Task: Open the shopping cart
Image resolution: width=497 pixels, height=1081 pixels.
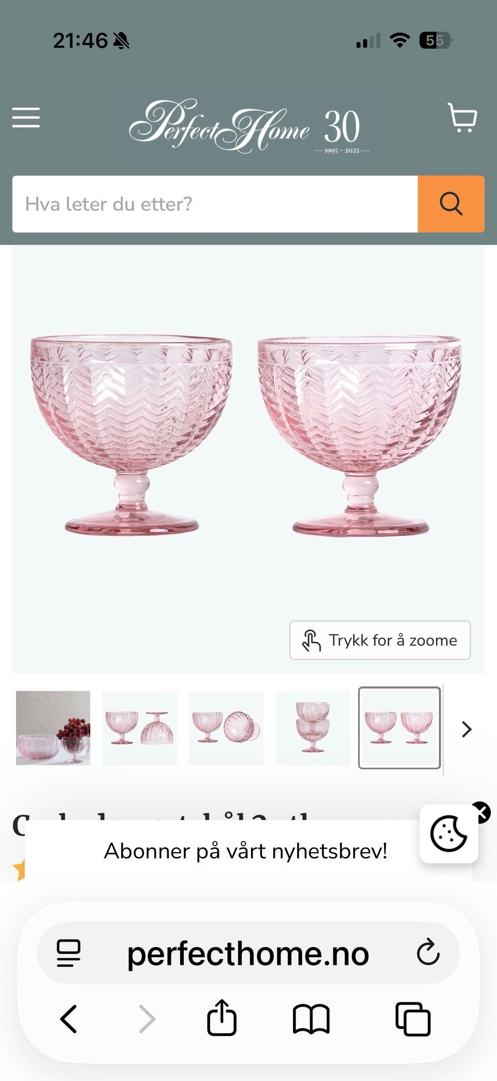Action: pyautogui.click(x=462, y=118)
